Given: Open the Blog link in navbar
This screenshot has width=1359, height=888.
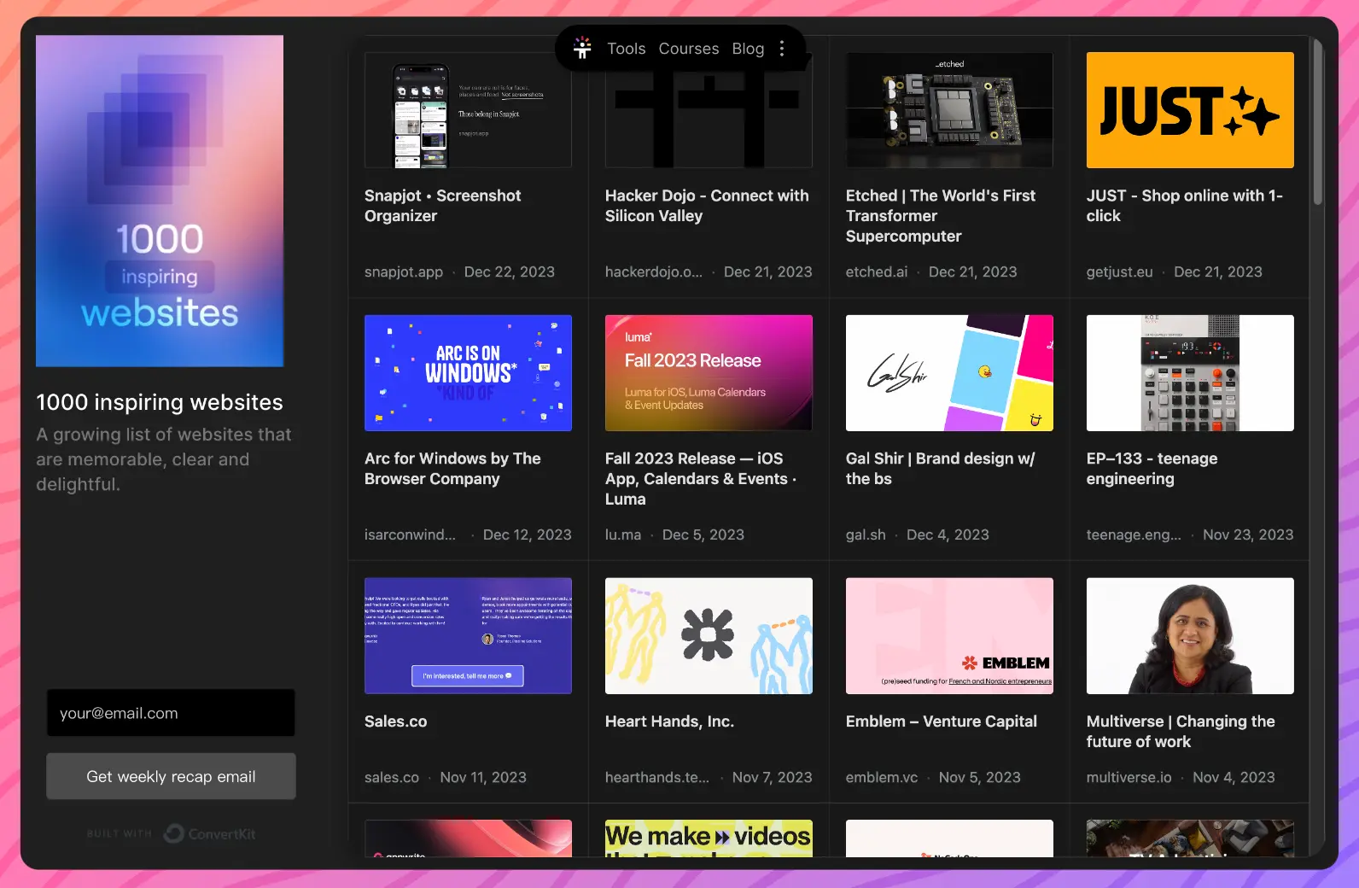Looking at the screenshot, I should 748,49.
